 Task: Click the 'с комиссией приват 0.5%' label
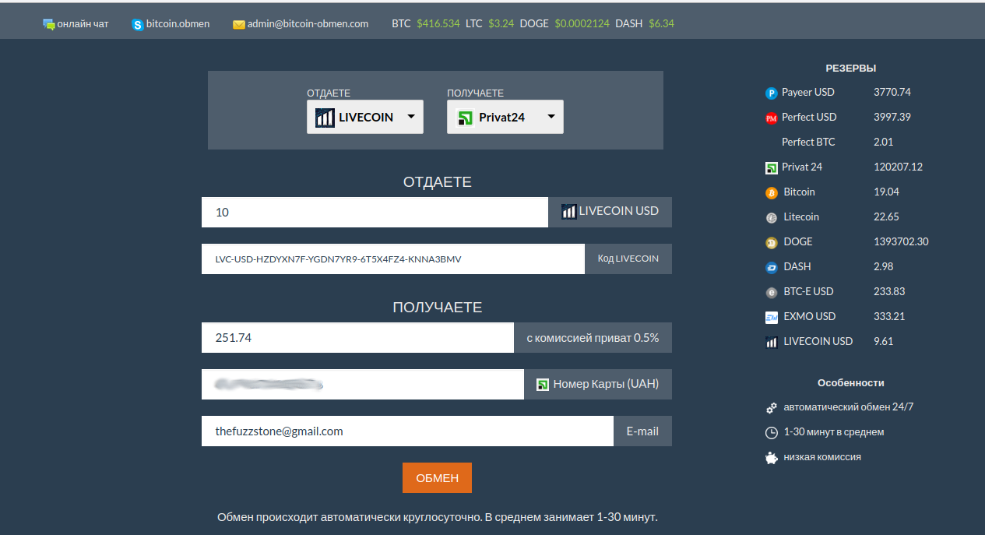tap(593, 338)
